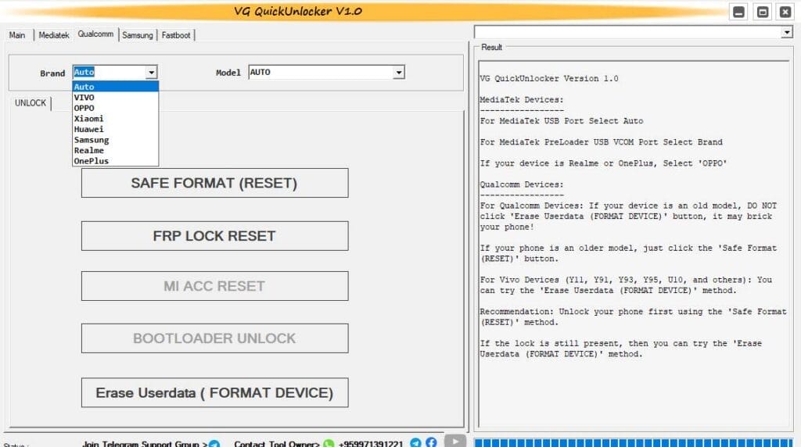
Task: Choose OnePlus in Brand list
Action: (x=116, y=161)
